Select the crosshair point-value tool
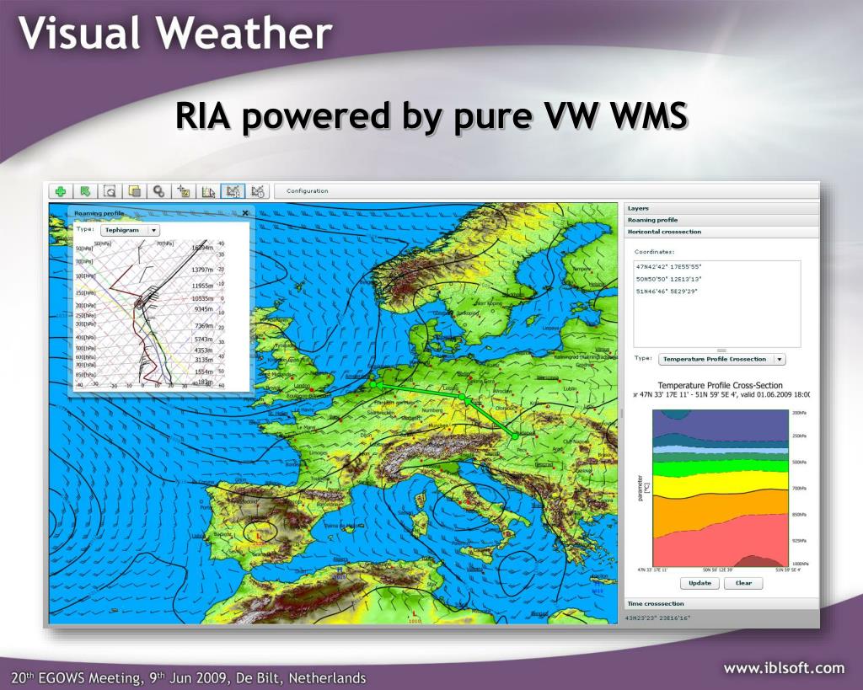This screenshot has width=863, height=690. click(x=183, y=191)
